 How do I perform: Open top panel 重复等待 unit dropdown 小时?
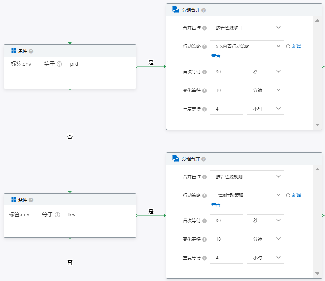(265, 109)
